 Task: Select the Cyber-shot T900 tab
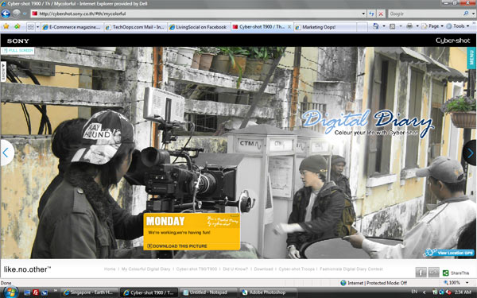[258, 27]
